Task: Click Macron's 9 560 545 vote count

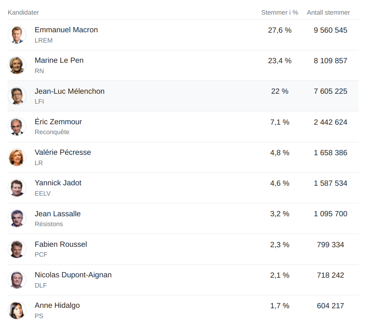Action: point(331,30)
